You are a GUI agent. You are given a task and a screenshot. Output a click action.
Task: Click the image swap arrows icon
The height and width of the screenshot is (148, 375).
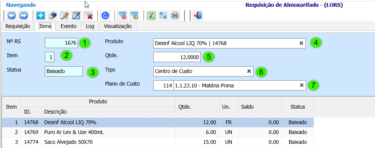163,16
